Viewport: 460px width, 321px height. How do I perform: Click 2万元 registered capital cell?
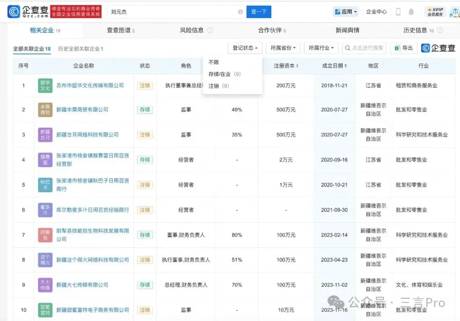coord(286,160)
